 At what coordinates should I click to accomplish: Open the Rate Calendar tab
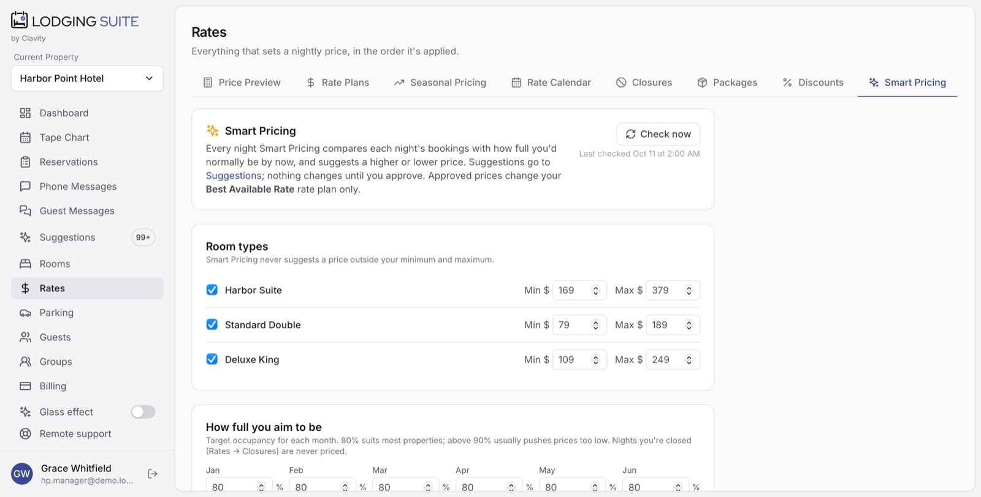click(x=551, y=83)
